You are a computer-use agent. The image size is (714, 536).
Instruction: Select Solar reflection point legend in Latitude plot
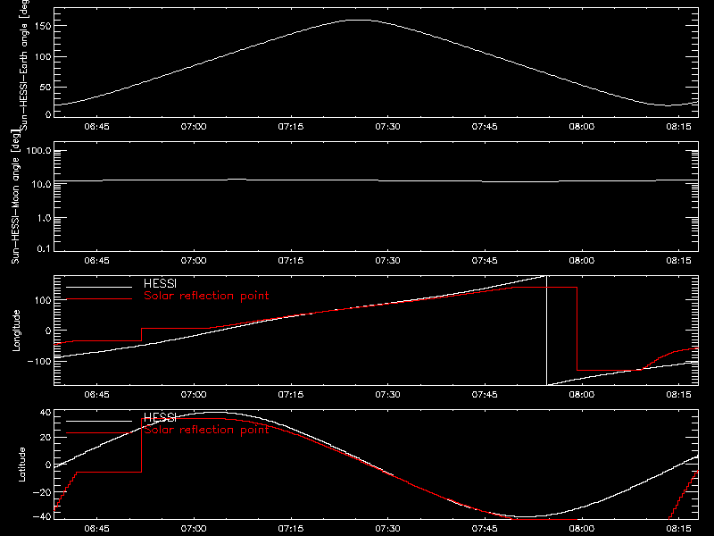206,430
